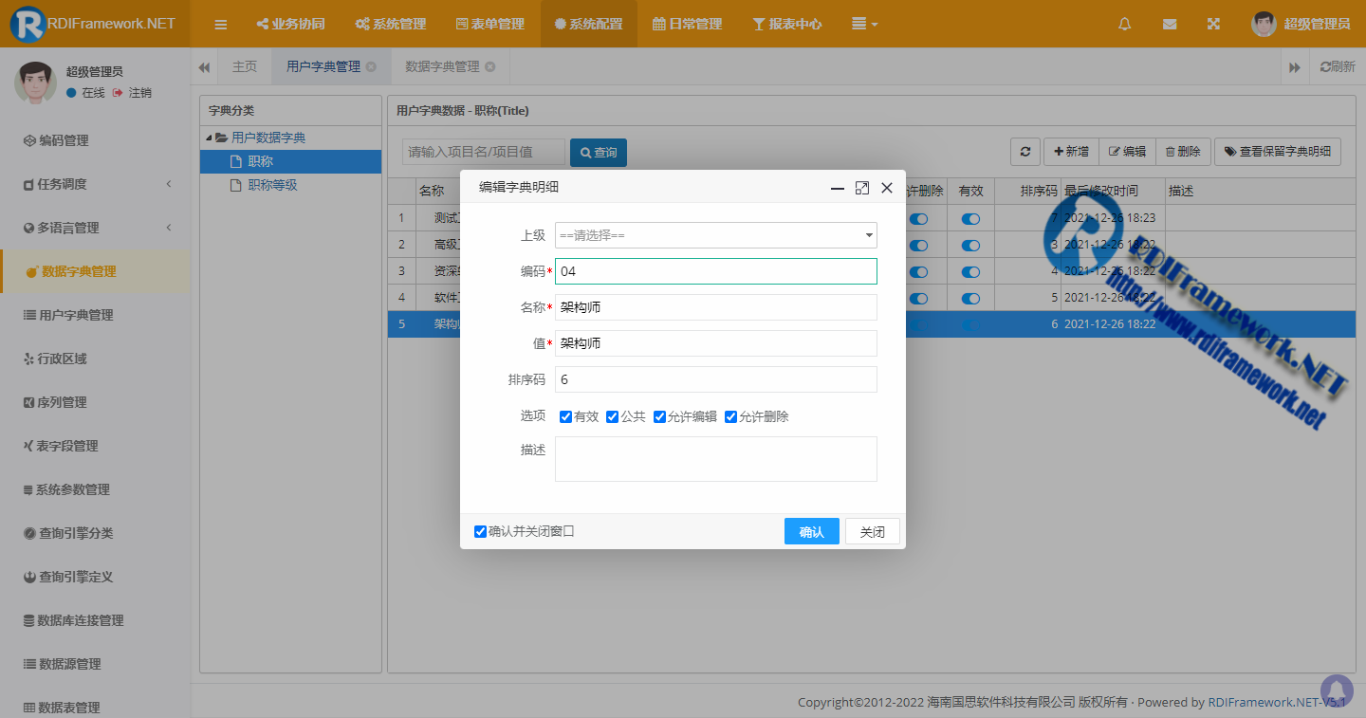
Task: Open 编码管理 in the sidebar
Action: [56, 140]
